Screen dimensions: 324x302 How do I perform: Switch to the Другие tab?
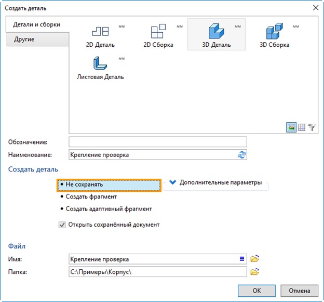tap(38, 40)
